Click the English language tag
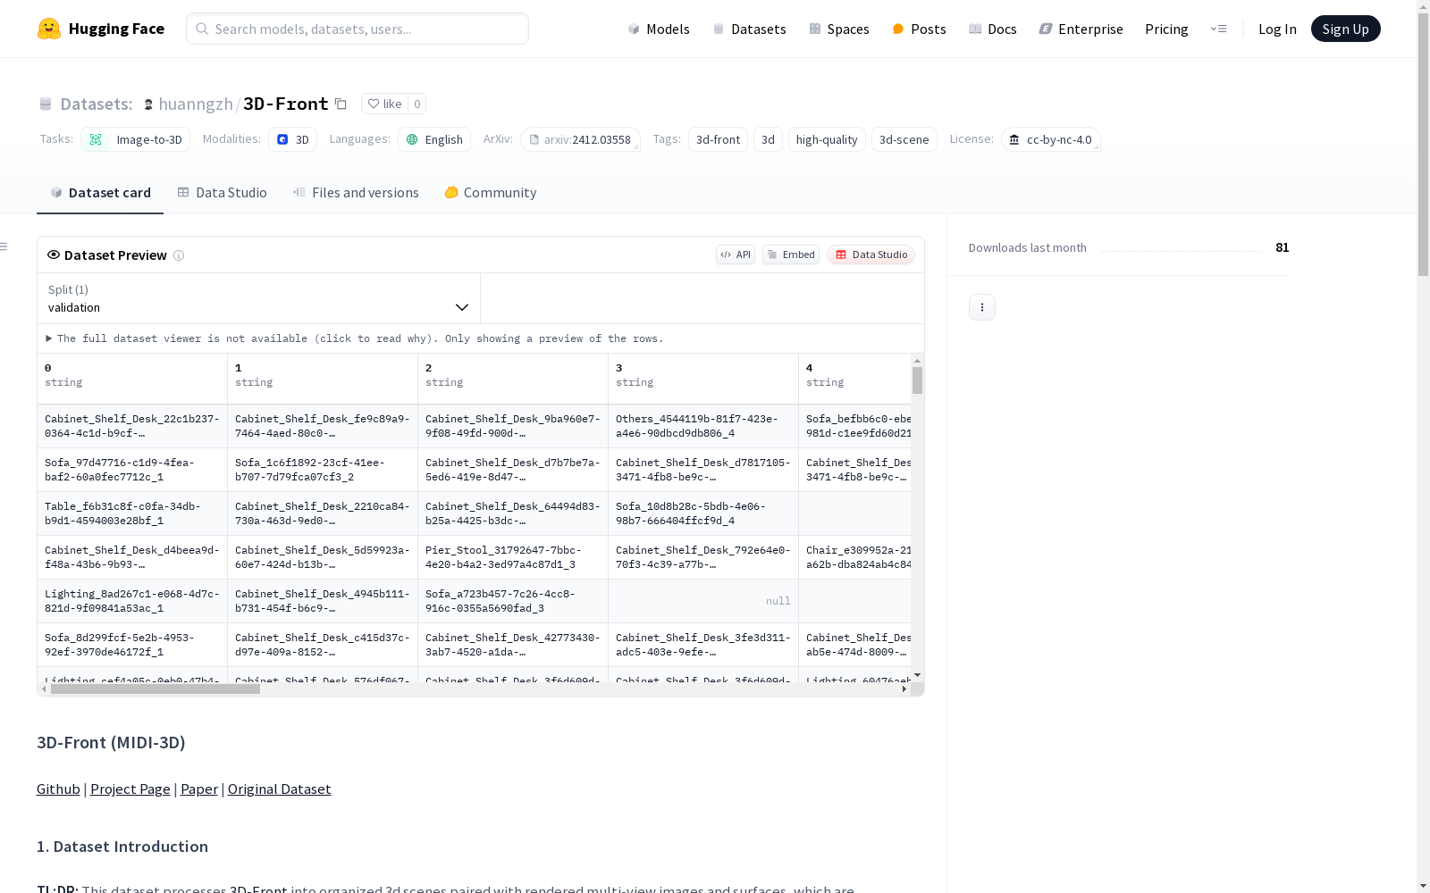Screen dimensions: 1430x893 click(434, 139)
